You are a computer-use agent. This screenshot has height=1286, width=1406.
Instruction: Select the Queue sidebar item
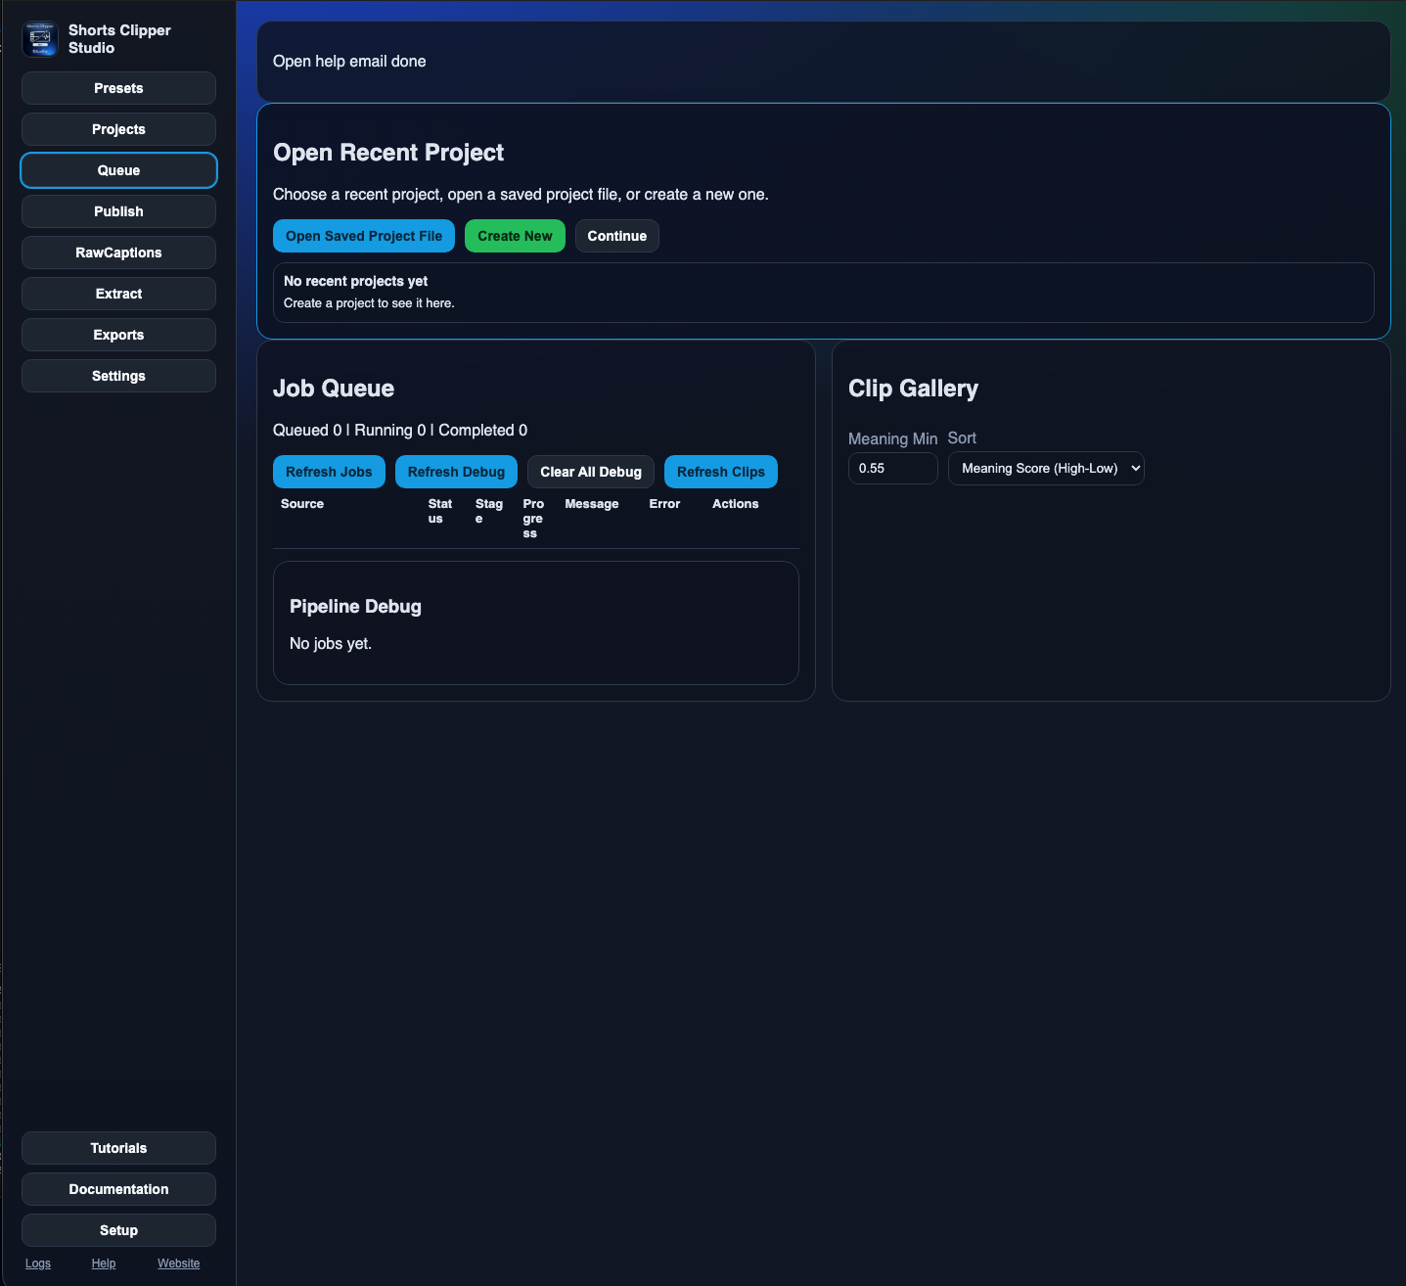click(x=118, y=170)
